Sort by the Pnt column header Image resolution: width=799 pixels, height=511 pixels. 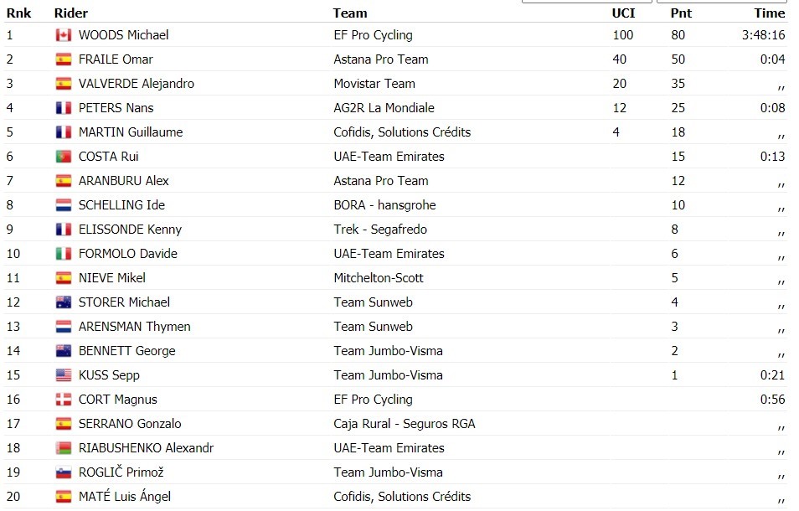point(681,13)
